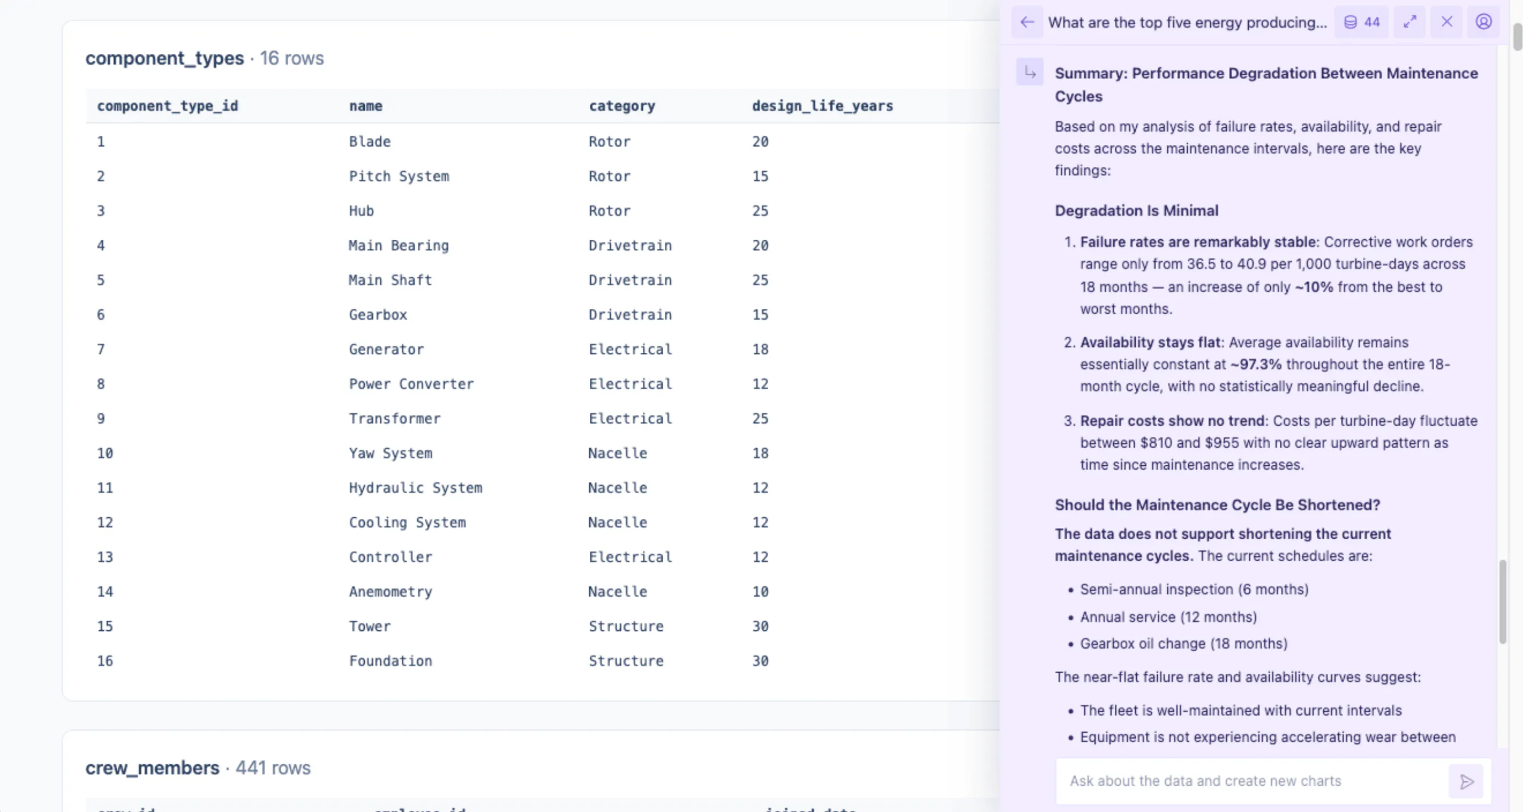The width and height of the screenshot is (1523, 812).
Task: Select the crew_members table title
Action: tap(152, 768)
